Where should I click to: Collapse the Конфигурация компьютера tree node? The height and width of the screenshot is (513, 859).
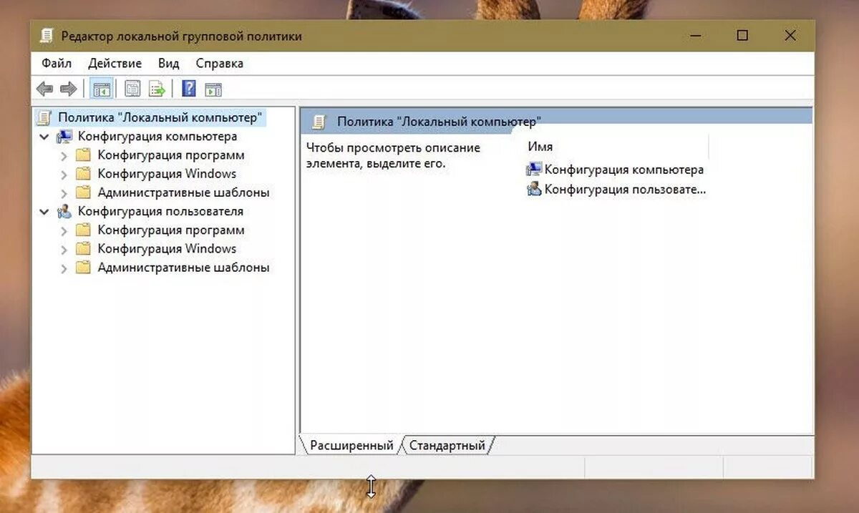[44, 136]
